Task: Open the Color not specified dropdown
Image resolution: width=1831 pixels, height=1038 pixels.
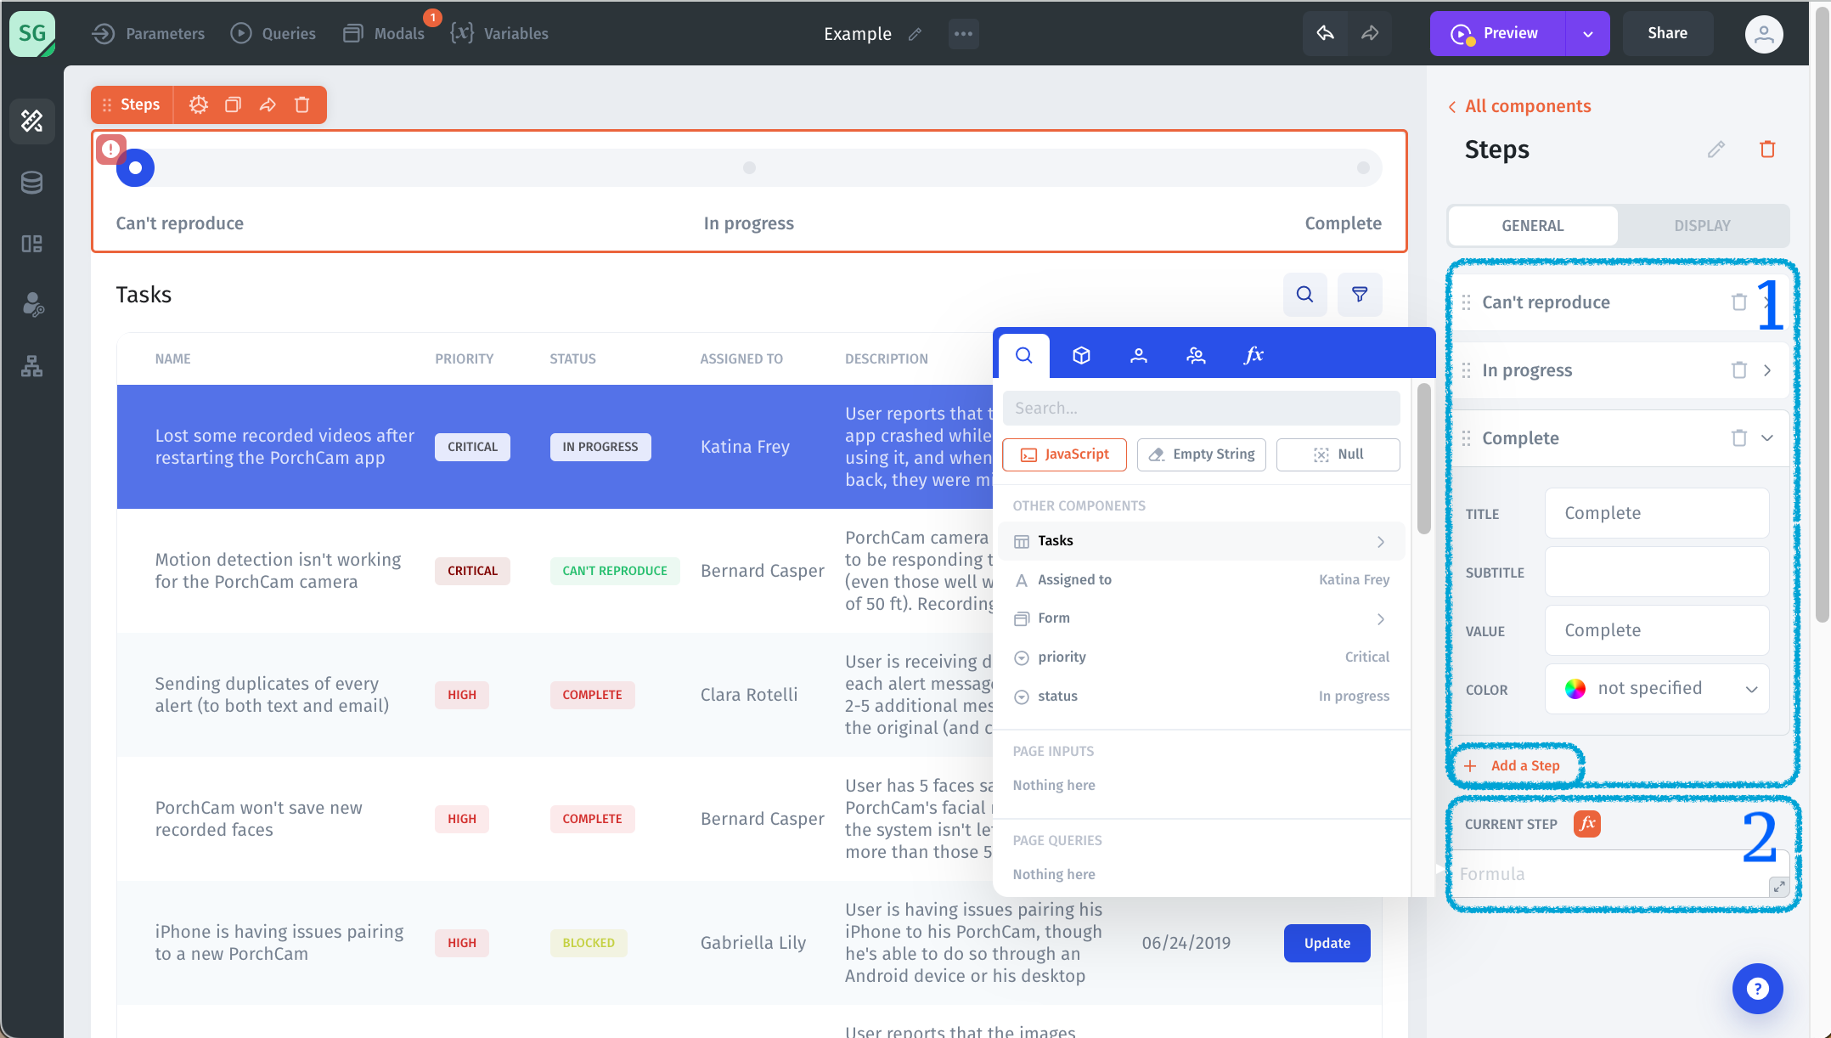Action: 1656,689
